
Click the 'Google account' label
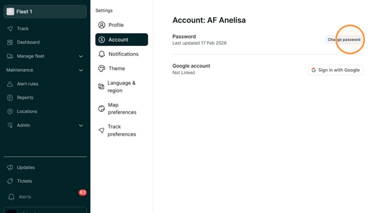coord(191,66)
